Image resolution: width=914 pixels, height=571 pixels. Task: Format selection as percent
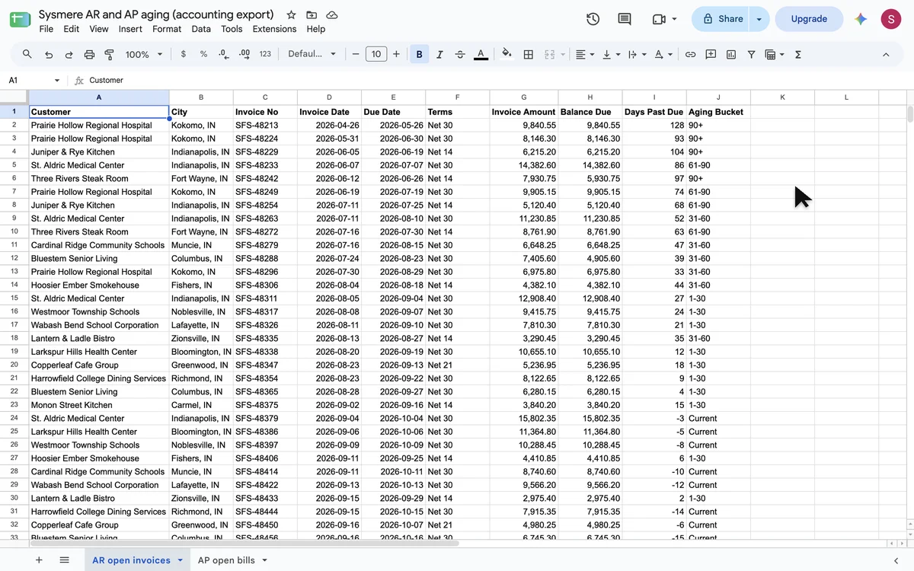click(x=203, y=54)
